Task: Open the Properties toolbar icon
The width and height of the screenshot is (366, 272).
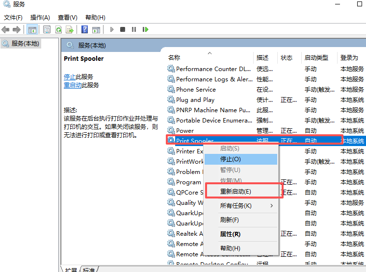Action: point(47,29)
